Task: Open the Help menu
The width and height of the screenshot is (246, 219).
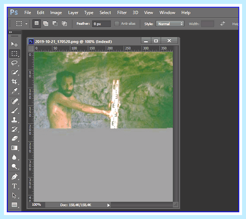Action: pos(186,13)
